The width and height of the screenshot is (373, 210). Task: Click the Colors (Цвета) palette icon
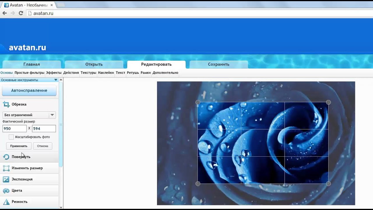pos(6,190)
